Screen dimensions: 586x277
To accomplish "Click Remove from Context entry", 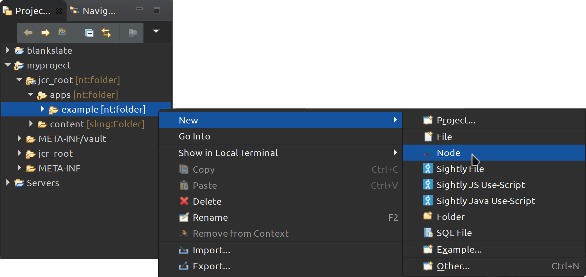I will pyautogui.click(x=281, y=233).
